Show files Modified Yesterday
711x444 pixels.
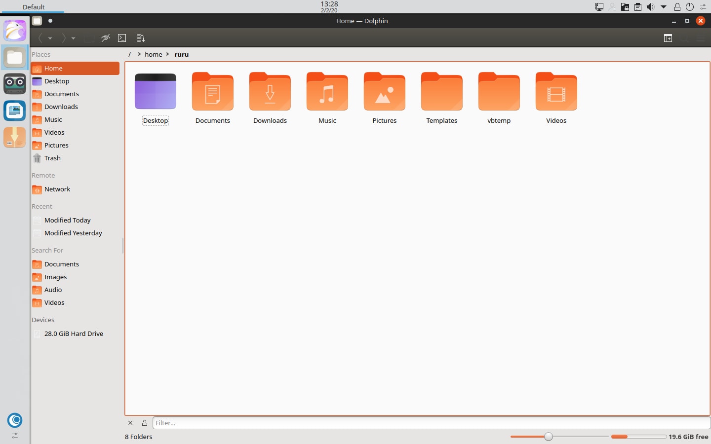[x=75, y=233]
